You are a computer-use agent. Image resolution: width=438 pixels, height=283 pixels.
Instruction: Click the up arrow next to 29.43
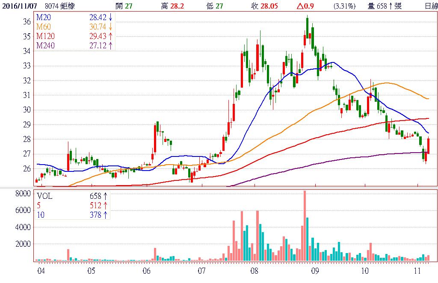coord(110,36)
